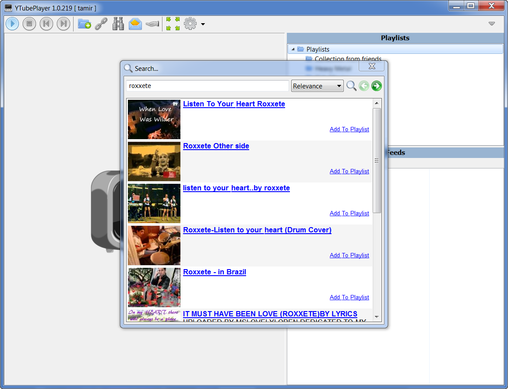Click the results scrollbar up arrow
The width and height of the screenshot is (508, 389).
[x=377, y=103]
